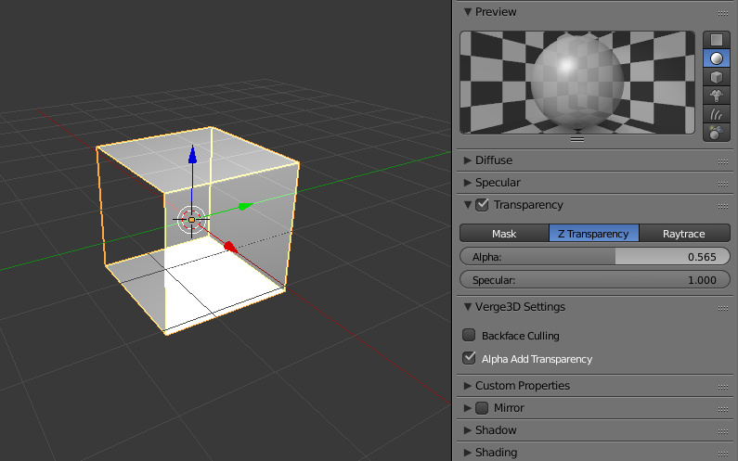Enable the Mirror panel checkbox

(x=482, y=408)
